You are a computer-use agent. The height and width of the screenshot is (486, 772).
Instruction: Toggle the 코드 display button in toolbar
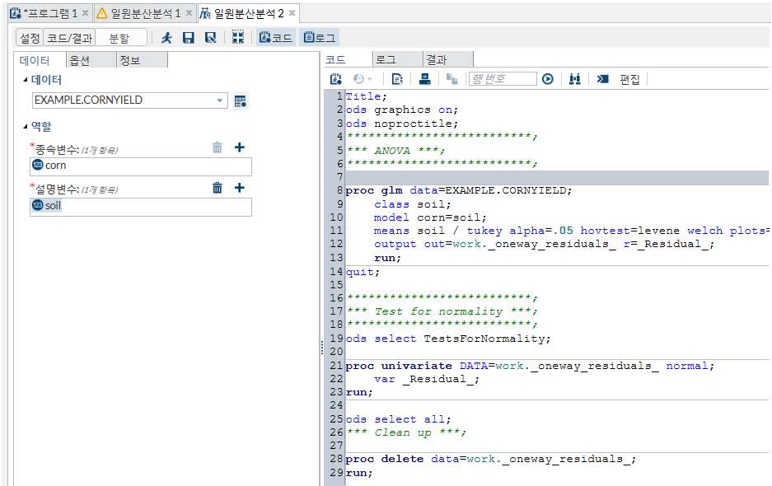(276, 38)
